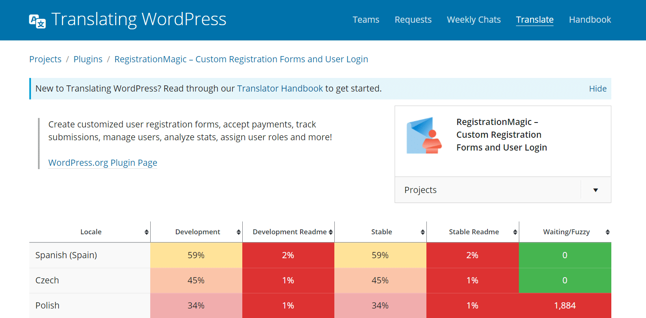Click Czech Development Readme 1% cell

pyautogui.click(x=288, y=280)
